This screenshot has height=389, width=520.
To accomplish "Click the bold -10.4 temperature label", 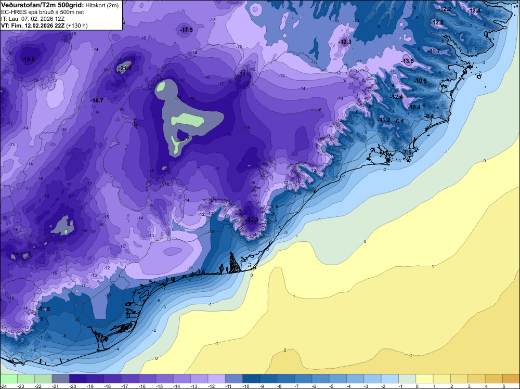I will point(414,107).
